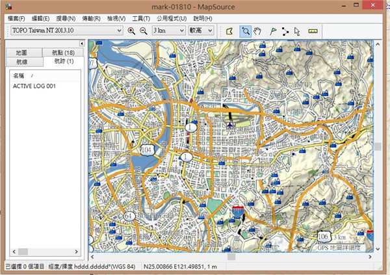Click the zoom in magnifier icon
The image size is (390, 275).
click(x=131, y=31)
